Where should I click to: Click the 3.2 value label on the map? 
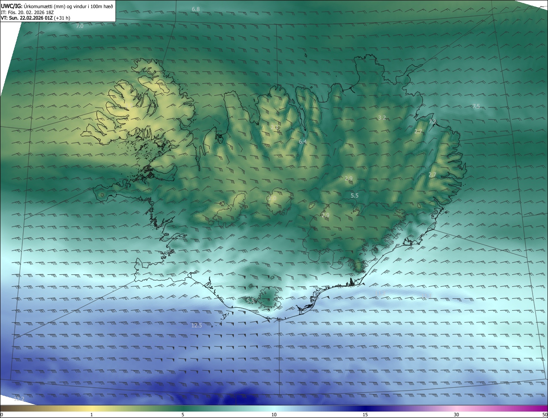point(382,118)
